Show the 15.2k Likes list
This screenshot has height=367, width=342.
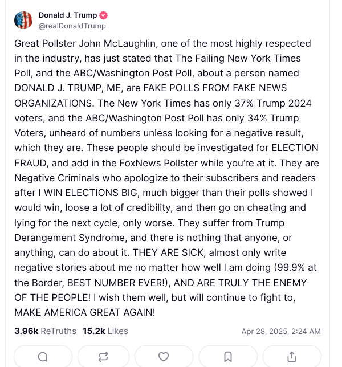105,331
